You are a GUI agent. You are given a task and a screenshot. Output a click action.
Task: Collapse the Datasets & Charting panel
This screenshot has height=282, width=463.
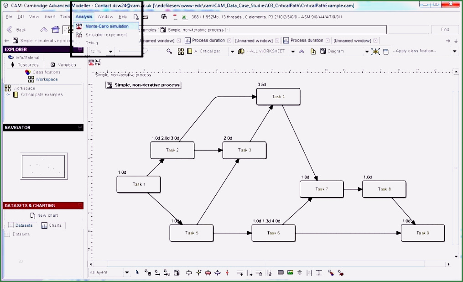80,206
